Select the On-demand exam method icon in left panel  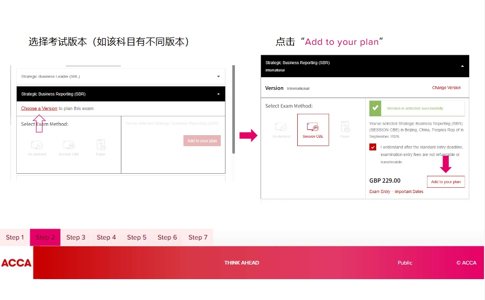(37, 145)
